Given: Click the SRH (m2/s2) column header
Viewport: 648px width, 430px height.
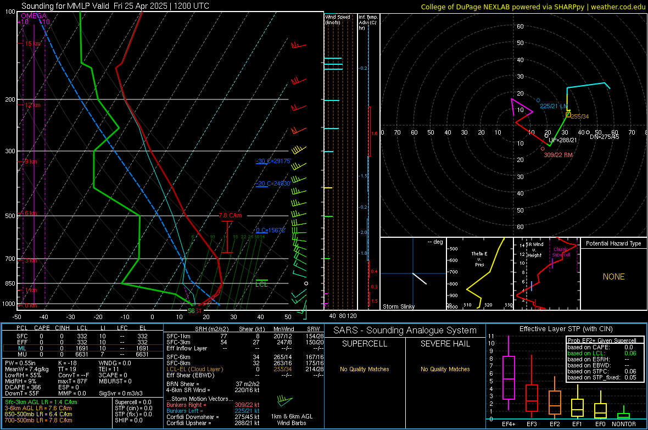Looking at the screenshot, I should pyautogui.click(x=211, y=329).
